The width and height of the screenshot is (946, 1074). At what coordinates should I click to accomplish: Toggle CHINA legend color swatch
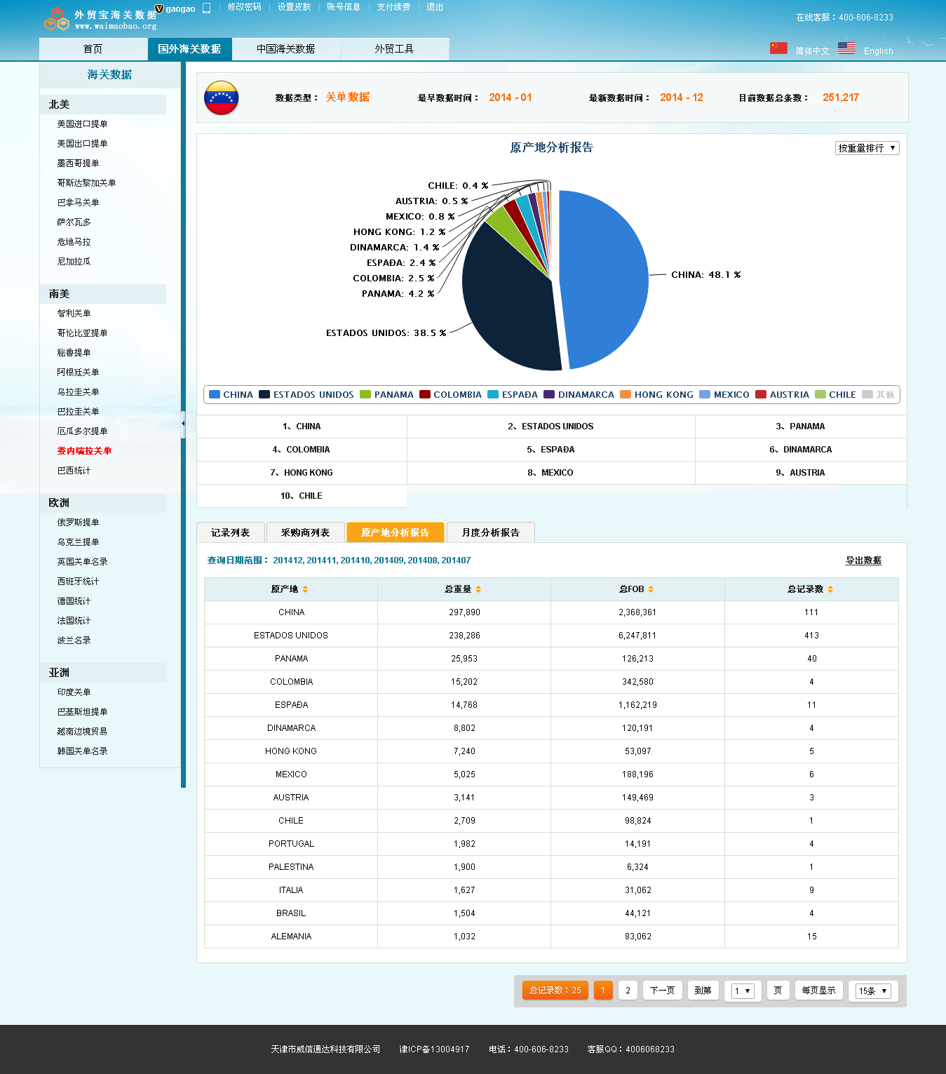215,394
